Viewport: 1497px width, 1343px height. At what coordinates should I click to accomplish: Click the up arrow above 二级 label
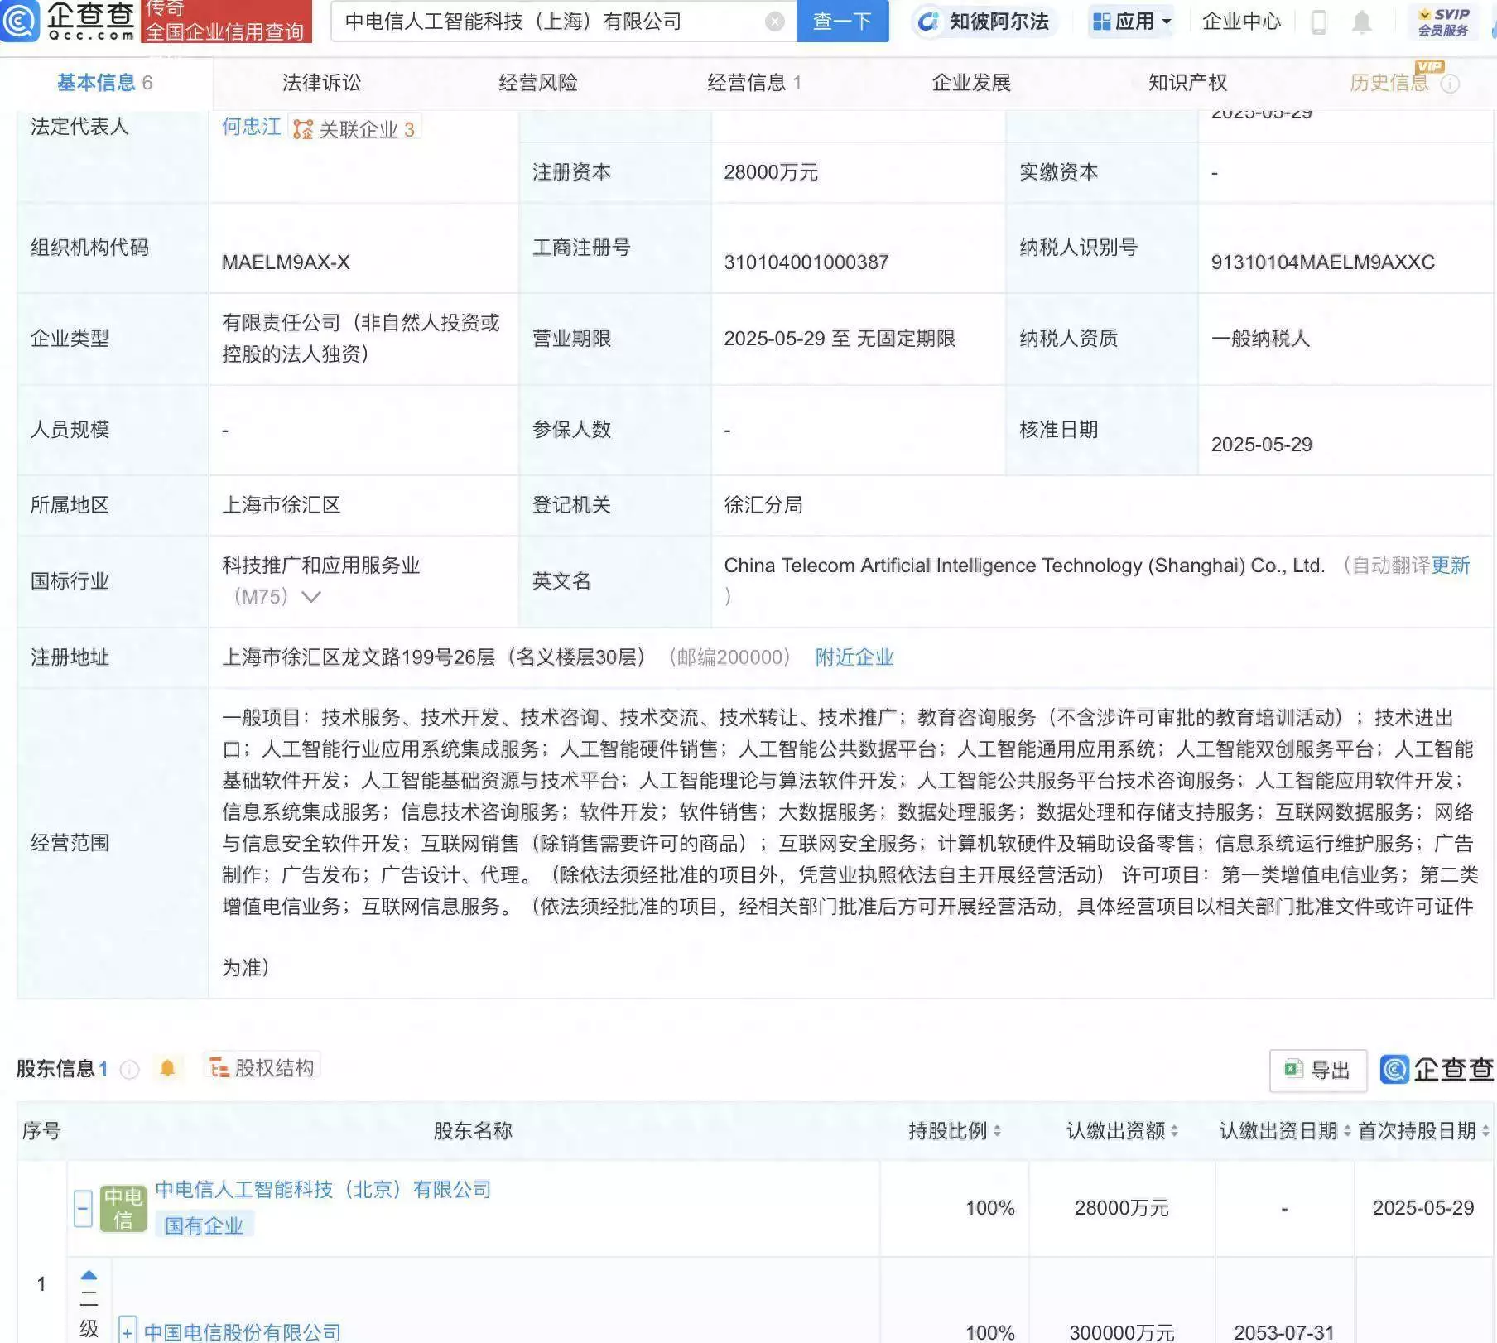[x=89, y=1276]
